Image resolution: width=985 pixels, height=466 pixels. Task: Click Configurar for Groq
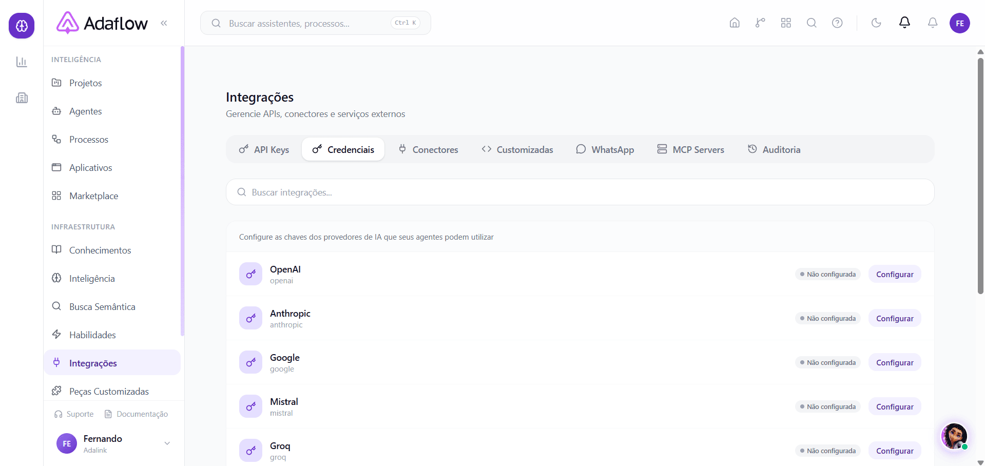pos(895,451)
